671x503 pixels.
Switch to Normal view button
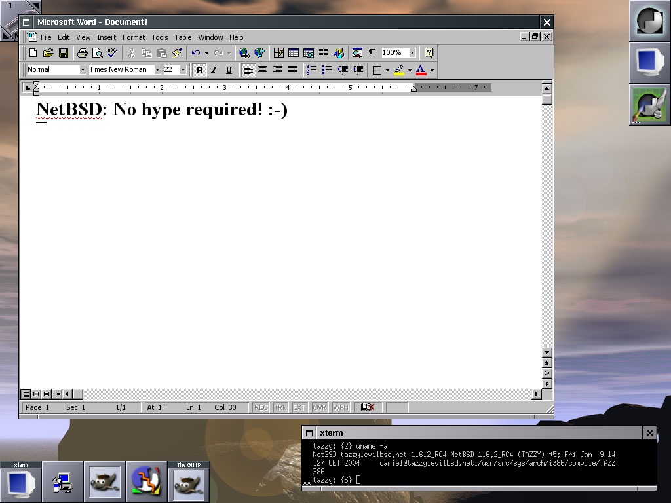pos(26,394)
